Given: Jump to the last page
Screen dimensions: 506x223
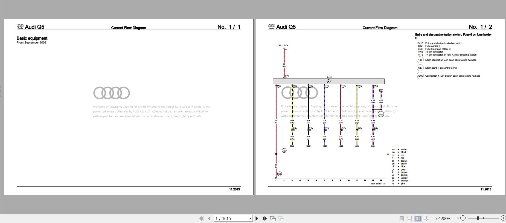Looking at the screenshot, I should pyautogui.click(x=264, y=218).
